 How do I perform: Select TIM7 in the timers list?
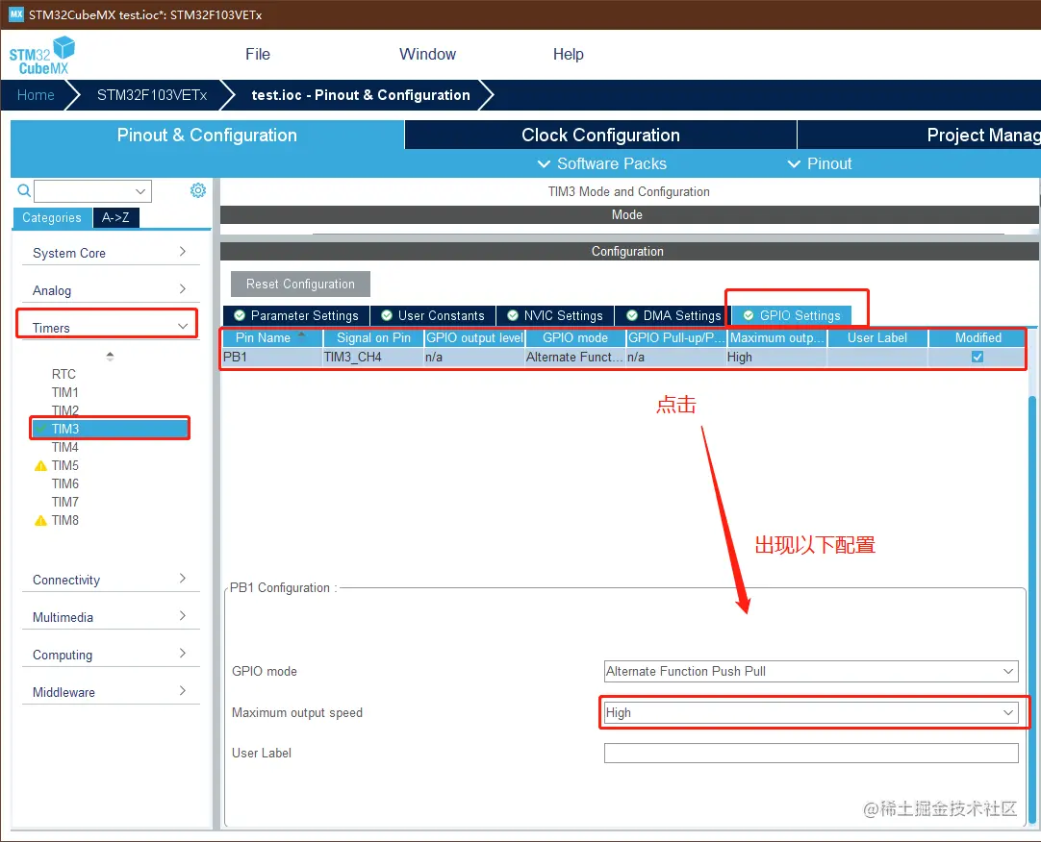pyautogui.click(x=65, y=503)
